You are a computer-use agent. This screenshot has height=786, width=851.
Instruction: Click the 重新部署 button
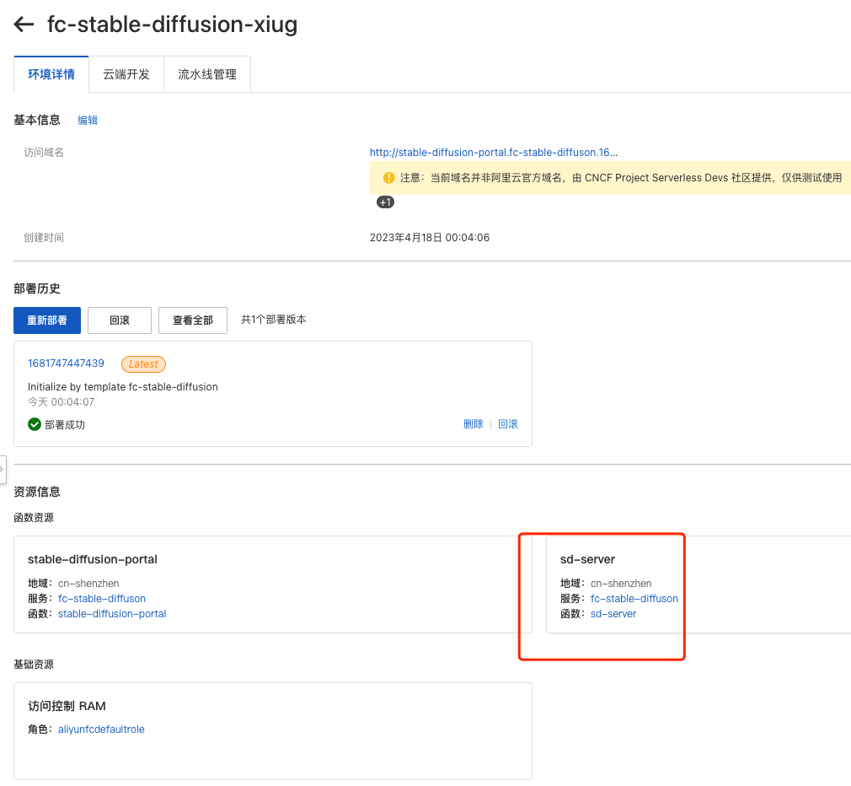click(47, 320)
